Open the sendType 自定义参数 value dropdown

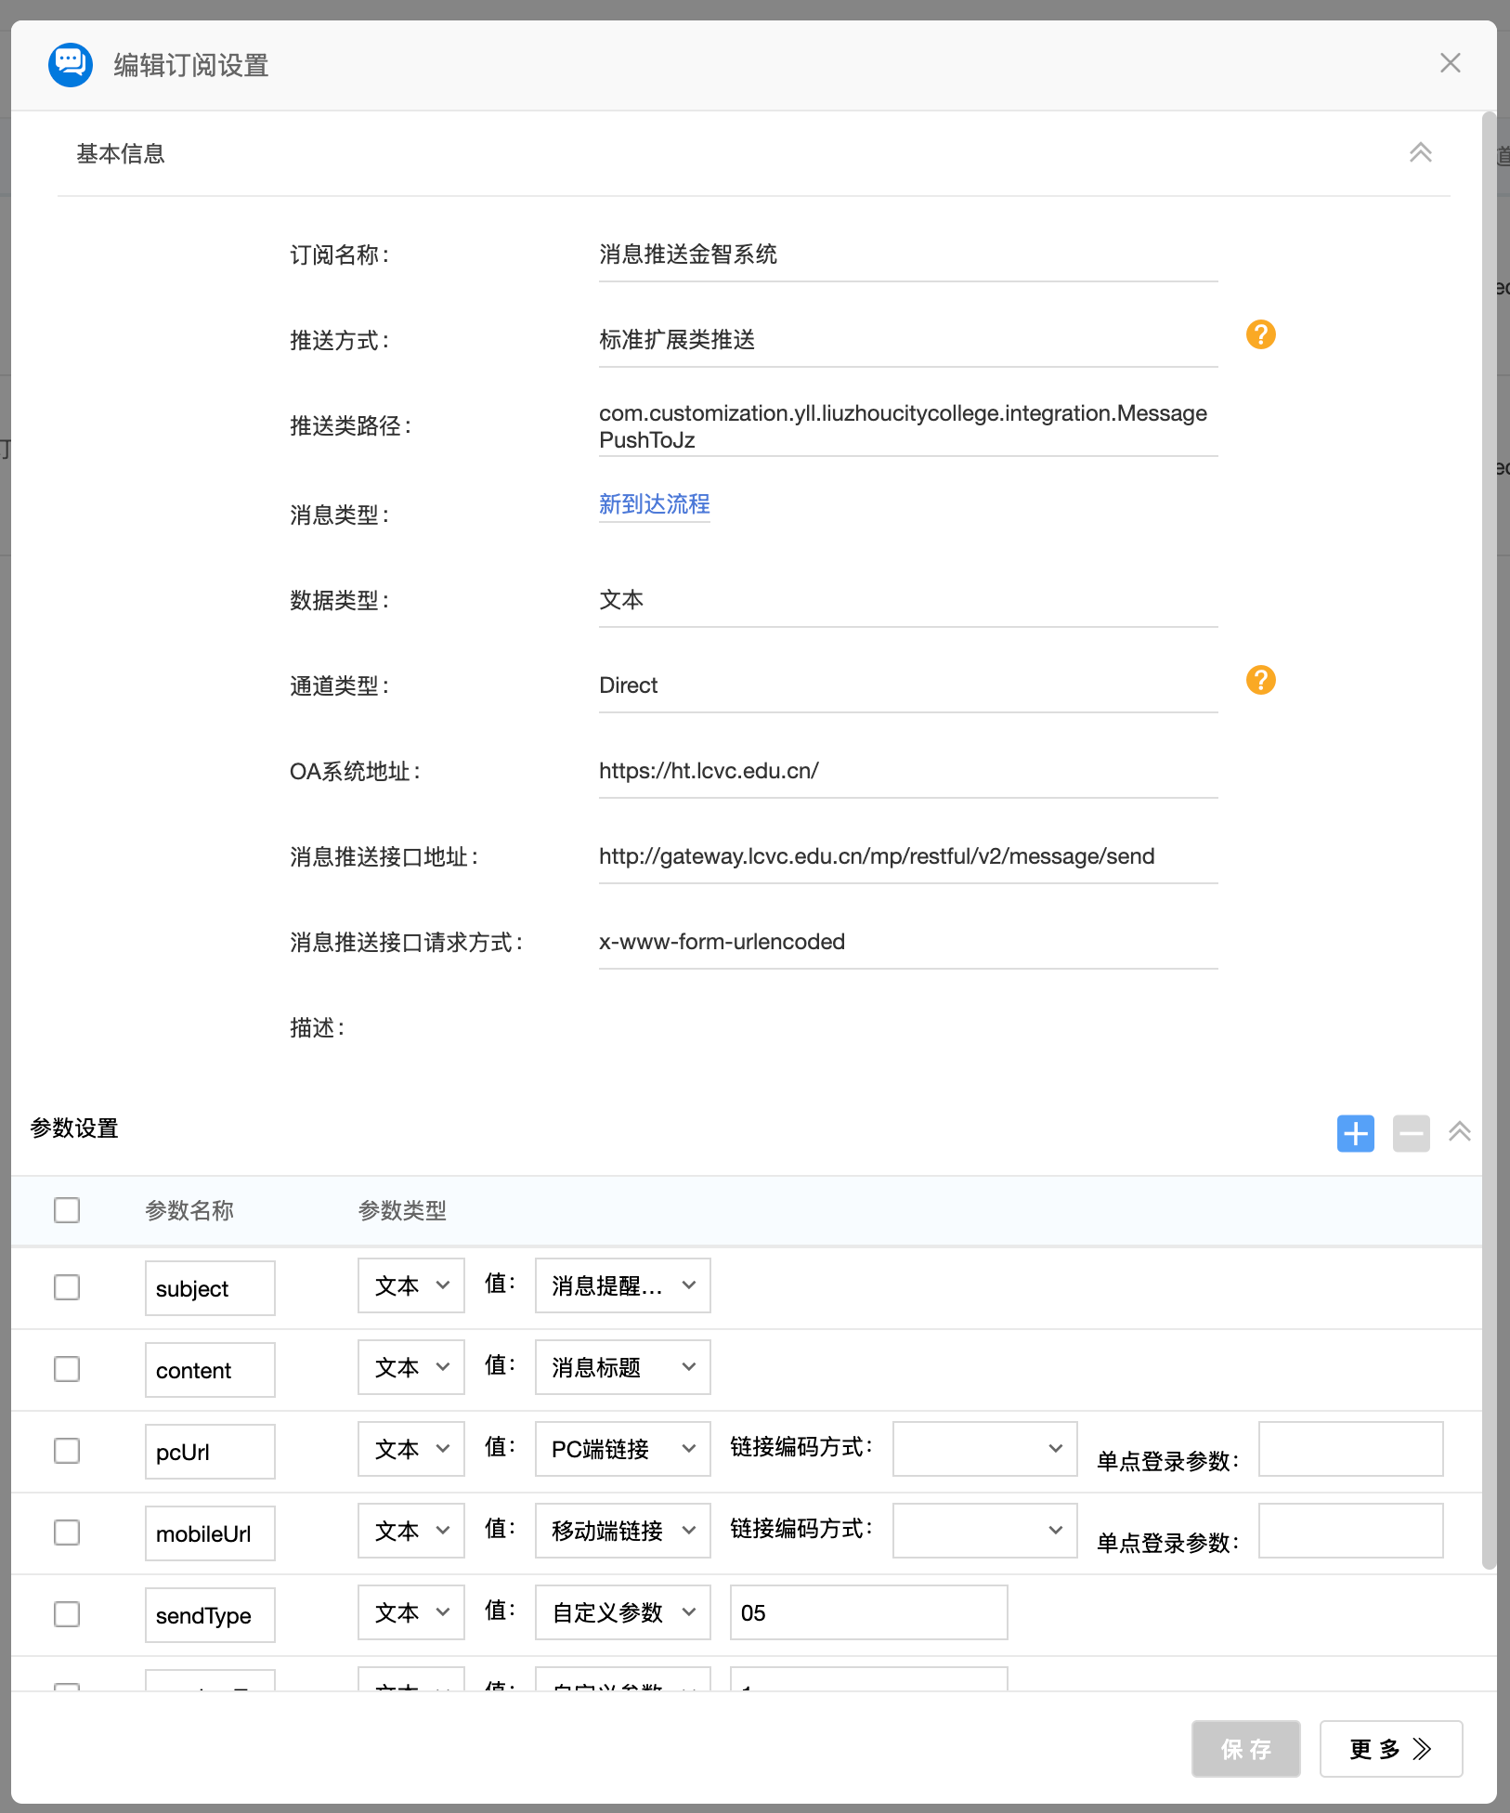623,1612
